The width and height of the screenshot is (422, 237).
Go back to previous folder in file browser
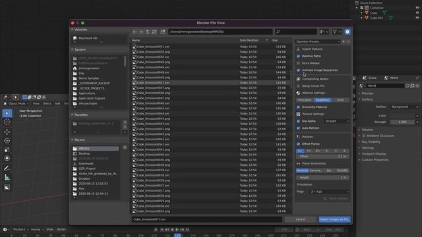pyautogui.click(x=135, y=32)
